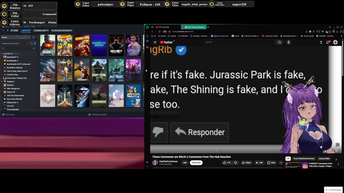This screenshot has width=344, height=193.
Task: Save the video to a playlist
Action: (271, 162)
